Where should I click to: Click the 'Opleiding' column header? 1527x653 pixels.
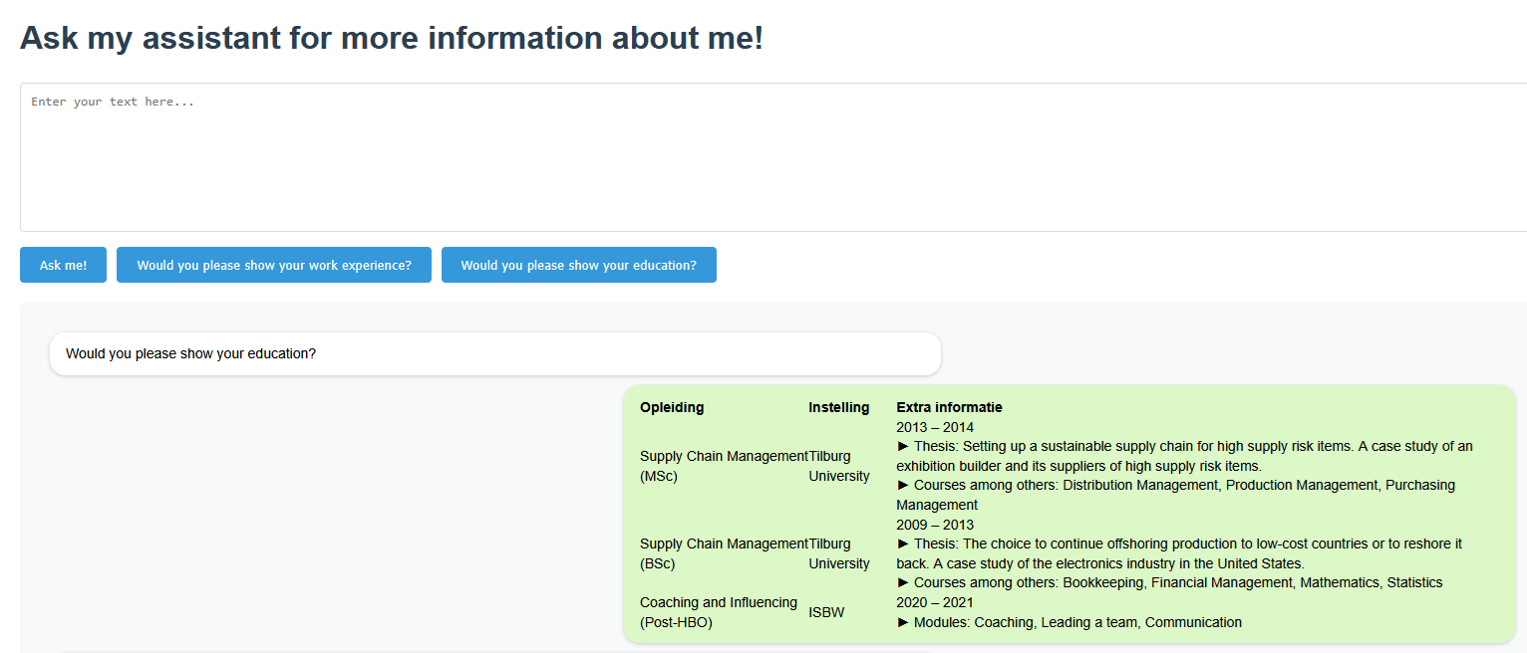pos(672,407)
